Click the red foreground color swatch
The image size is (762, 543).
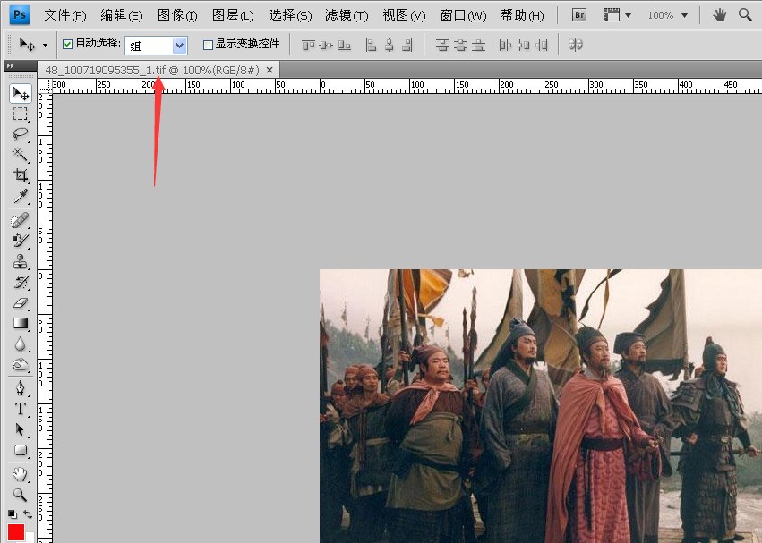point(16,532)
